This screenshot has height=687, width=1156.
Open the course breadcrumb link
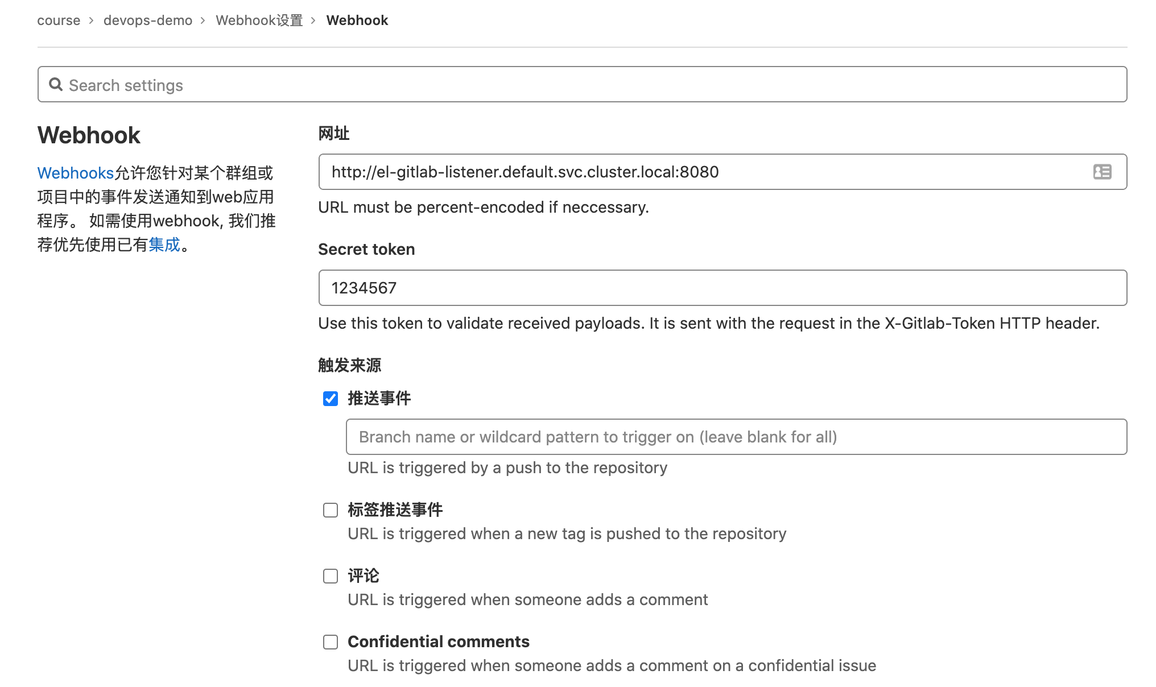click(59, 20)
